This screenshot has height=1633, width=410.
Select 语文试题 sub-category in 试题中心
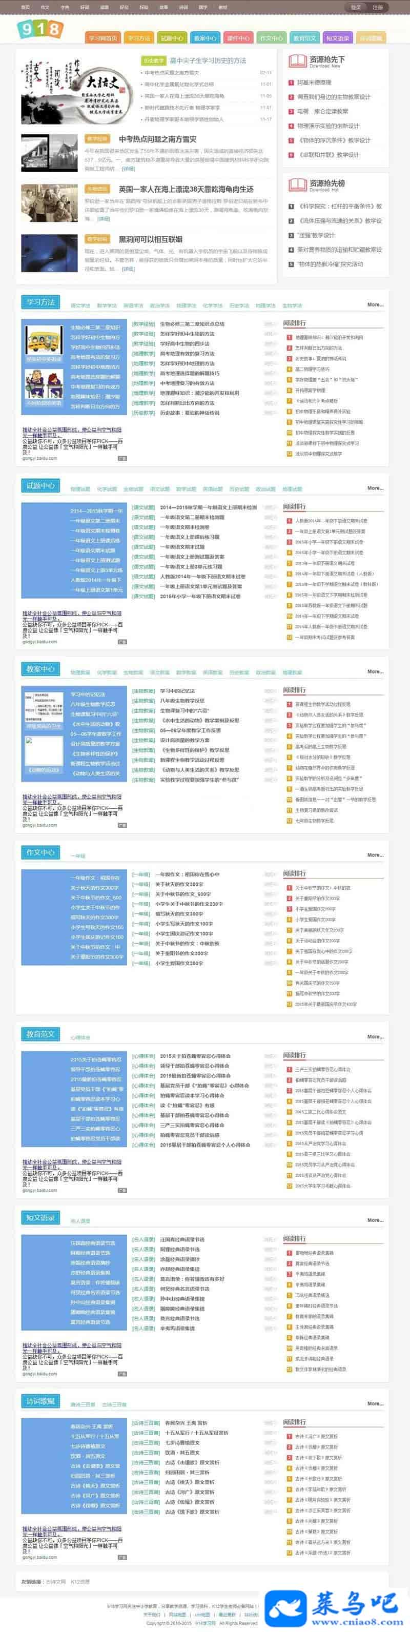pos(160,489)
